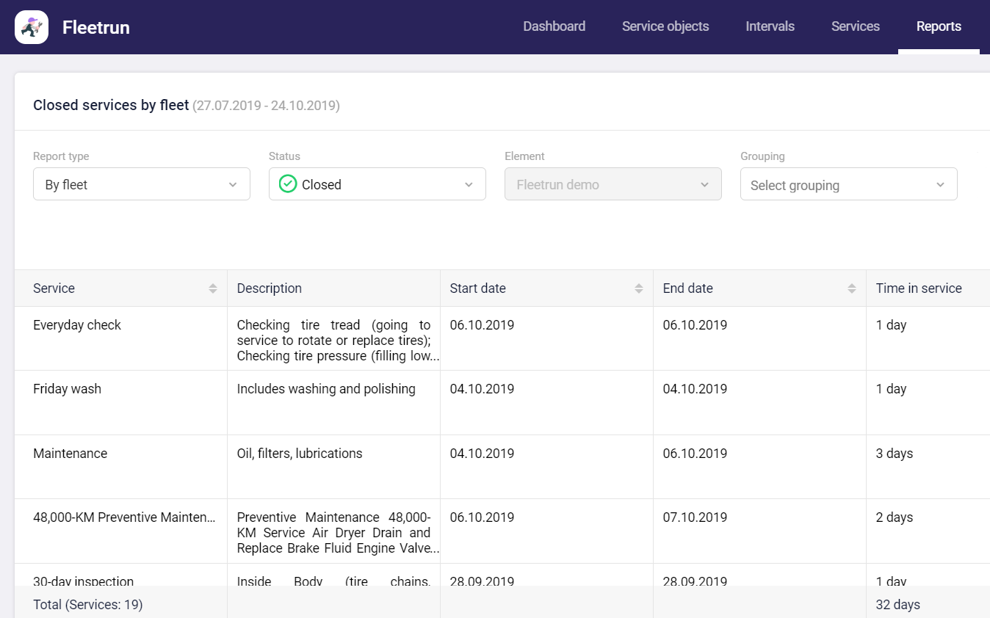
Task: Click the Fleetrun brand name
Action: 96,28
